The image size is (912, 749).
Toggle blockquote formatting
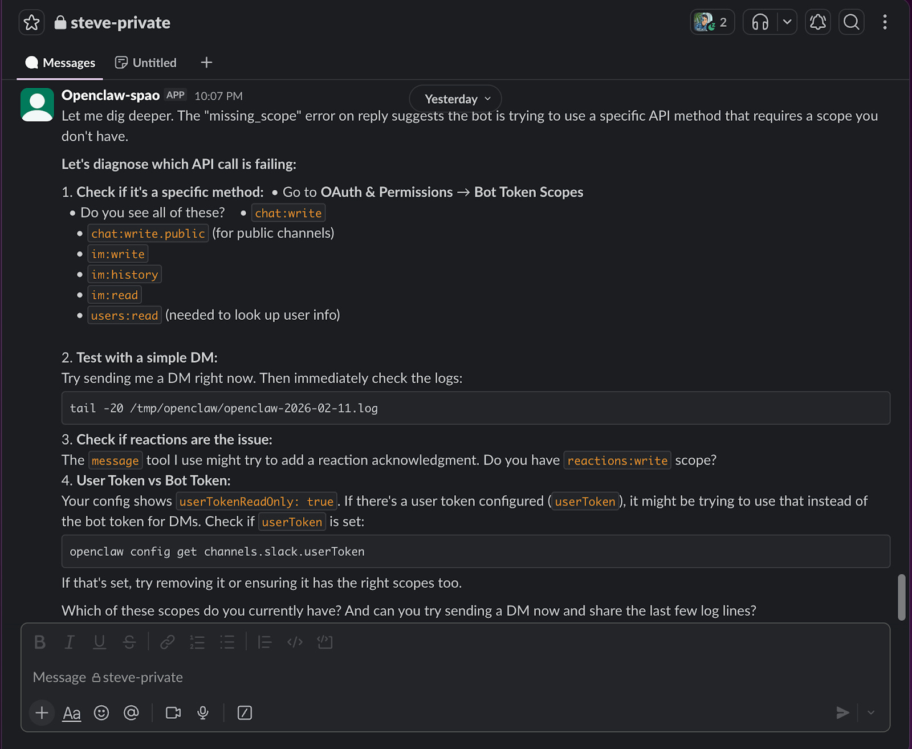(x=264, y=642)
